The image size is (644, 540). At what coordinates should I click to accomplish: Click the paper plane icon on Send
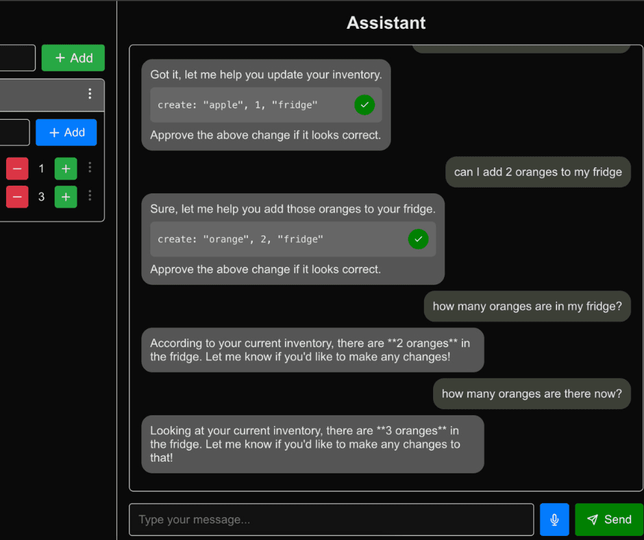pyautogui.click(x=593, y=519)
